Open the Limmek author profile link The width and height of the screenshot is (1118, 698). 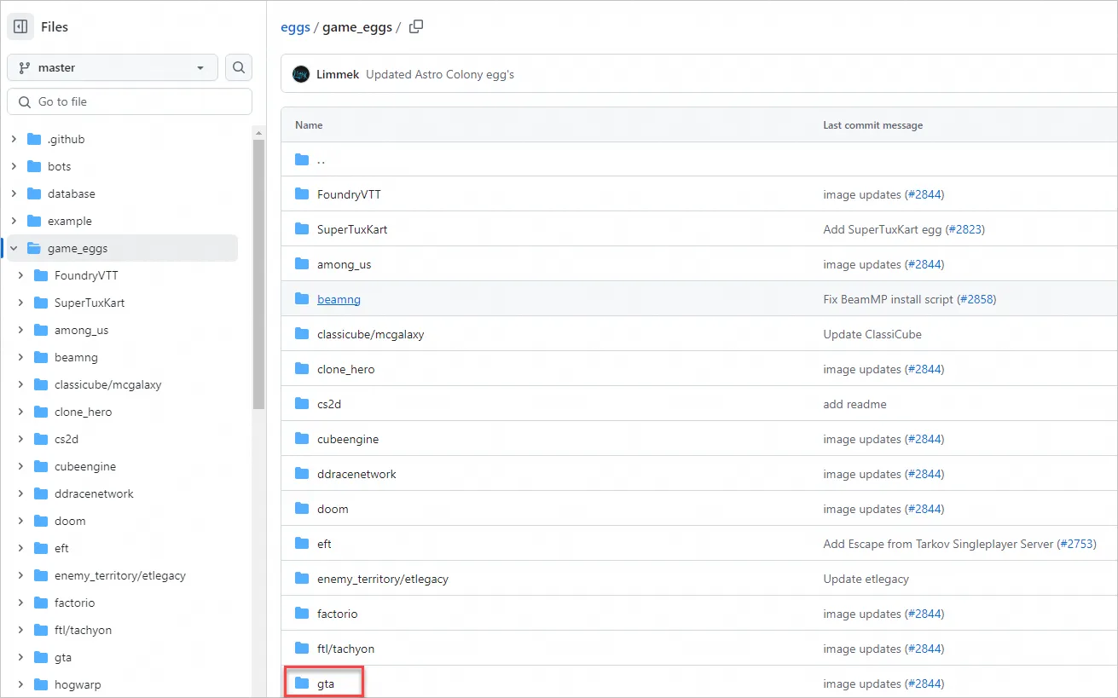pyautogui.click(x=339, y=74)
